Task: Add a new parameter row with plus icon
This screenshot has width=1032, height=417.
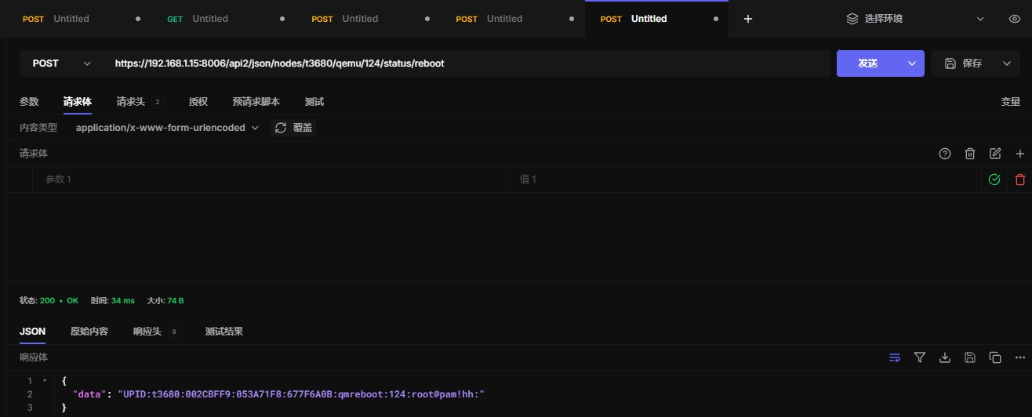Action: coord(1019,154)
